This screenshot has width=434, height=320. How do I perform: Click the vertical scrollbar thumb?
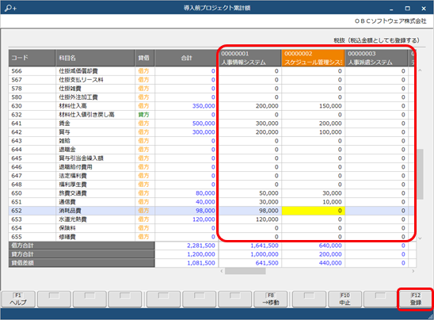420,174
